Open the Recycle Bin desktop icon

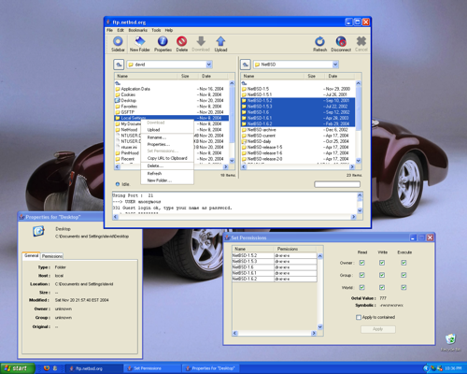point(450,339)
